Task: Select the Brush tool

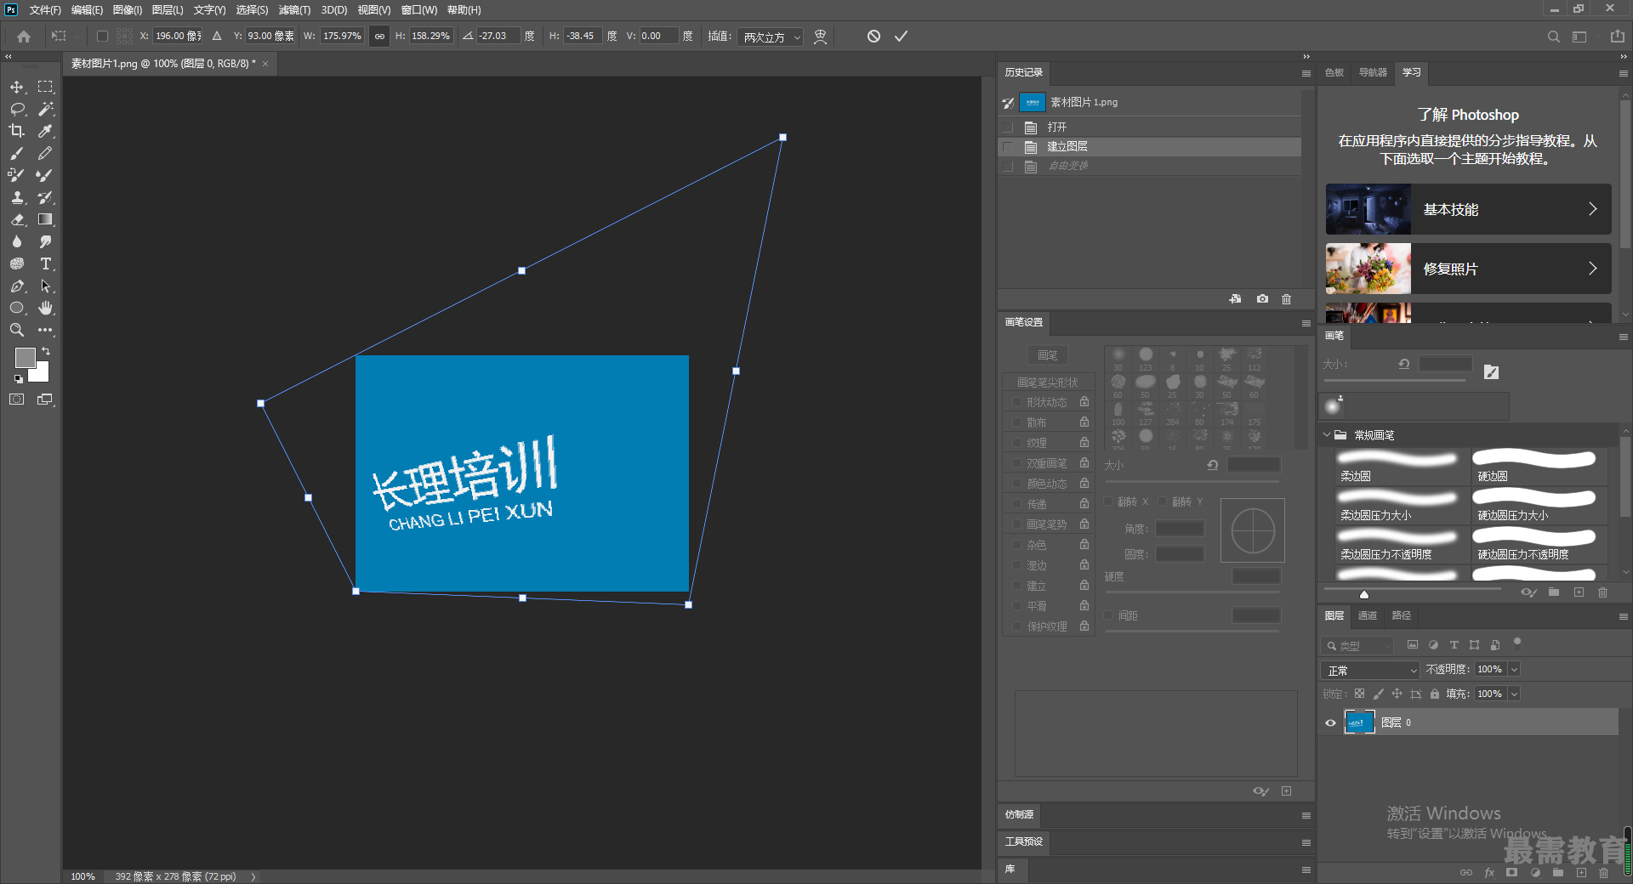Action: 17,153
